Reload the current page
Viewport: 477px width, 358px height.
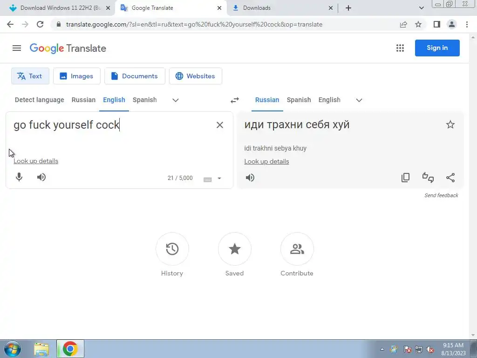pos(40,24)
